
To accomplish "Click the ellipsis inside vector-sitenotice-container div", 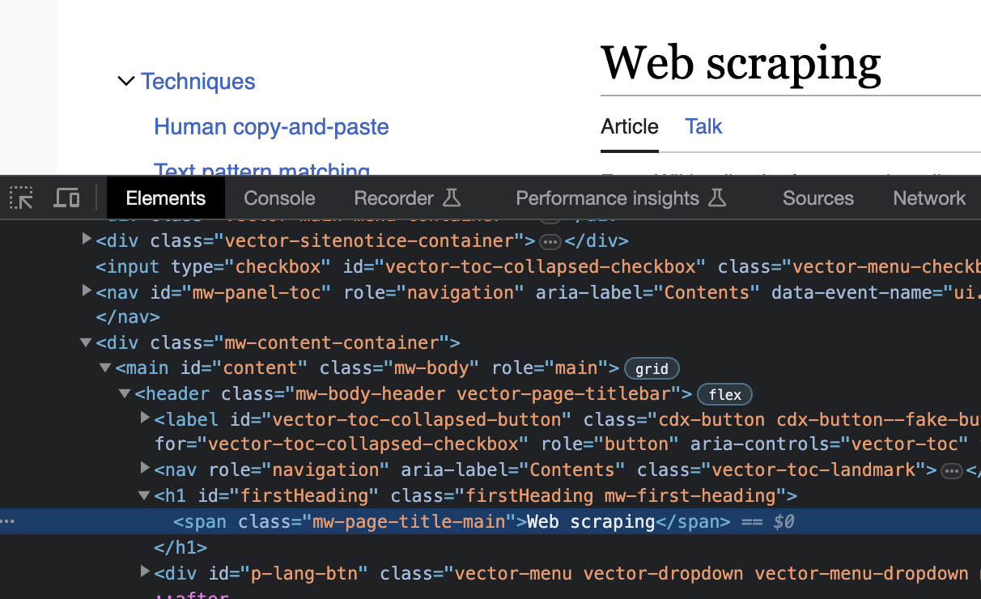I will [550, 240].
